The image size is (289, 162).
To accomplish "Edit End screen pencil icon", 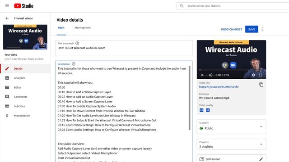I will pos(261,159).
